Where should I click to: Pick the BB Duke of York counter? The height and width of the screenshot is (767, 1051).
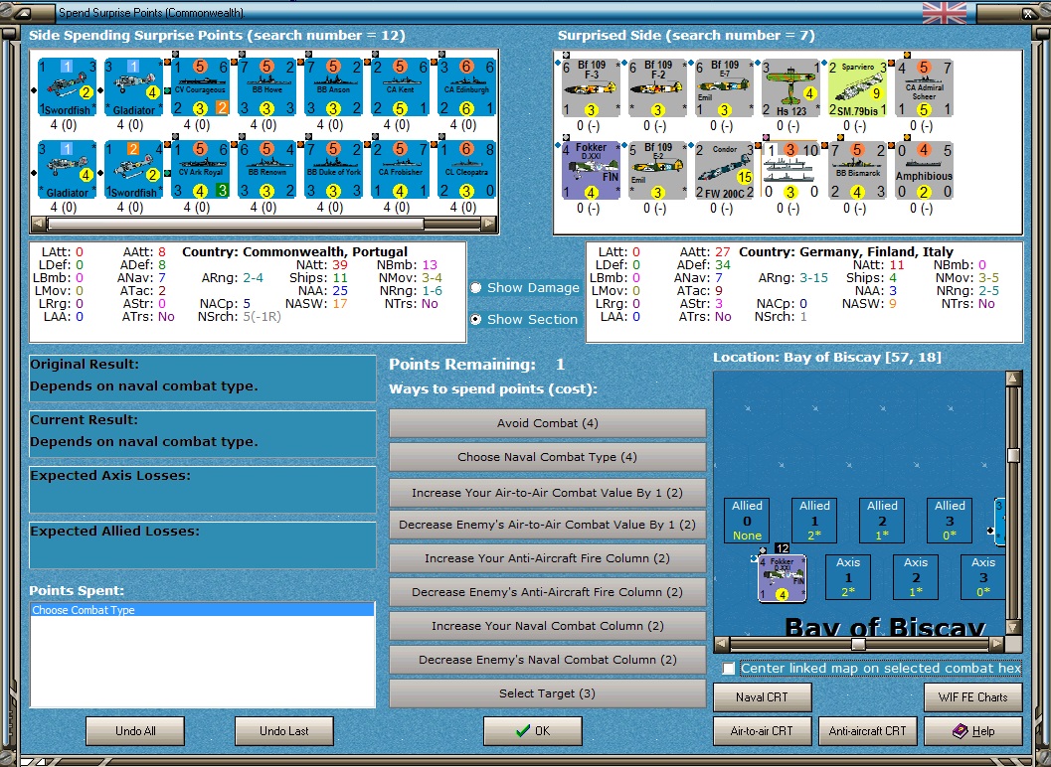(x=334, y=170)
